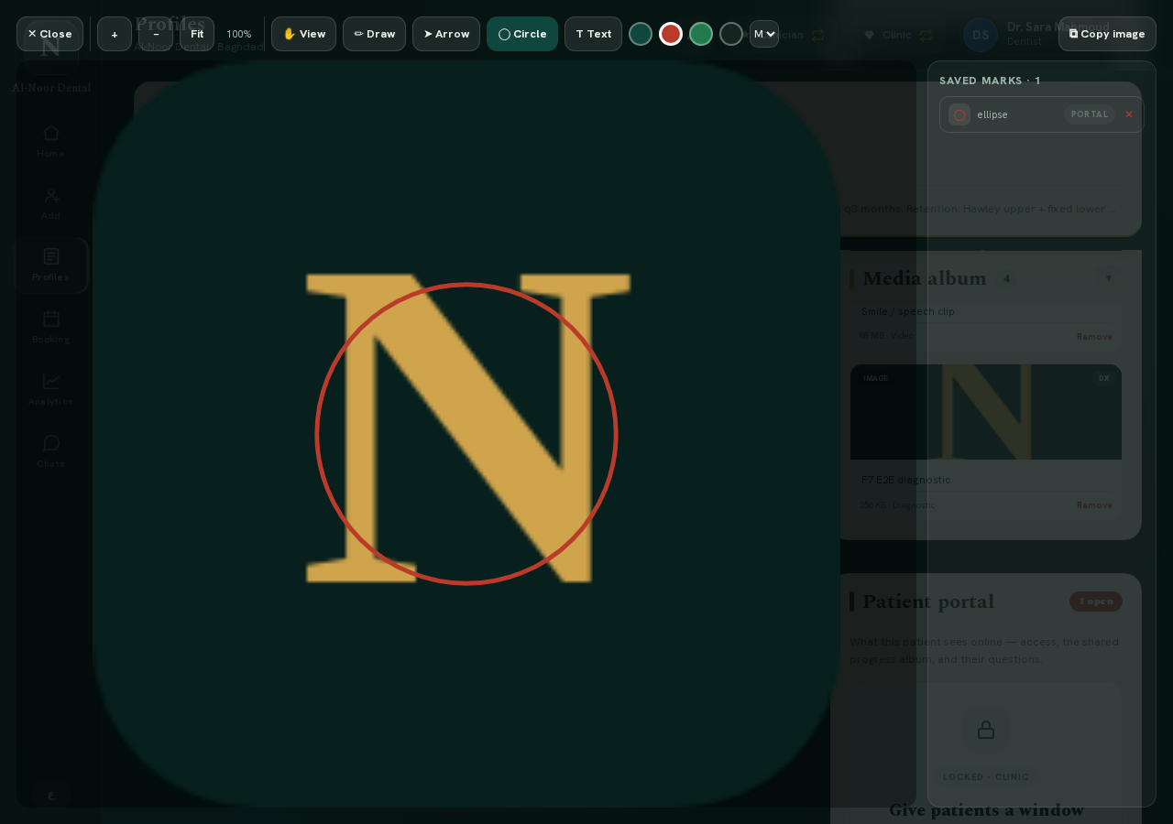Pick the Text annotation tool
Screen dimensions: 1173x824
pyautogui.click(x=593, y=34)
